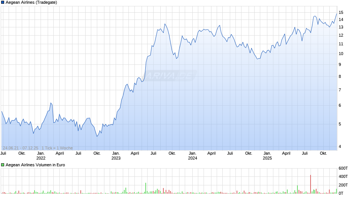Click the price axis label 6
The width and height of the screenshot is (353, 197).
pyautogui.click(x=340, y=105)
